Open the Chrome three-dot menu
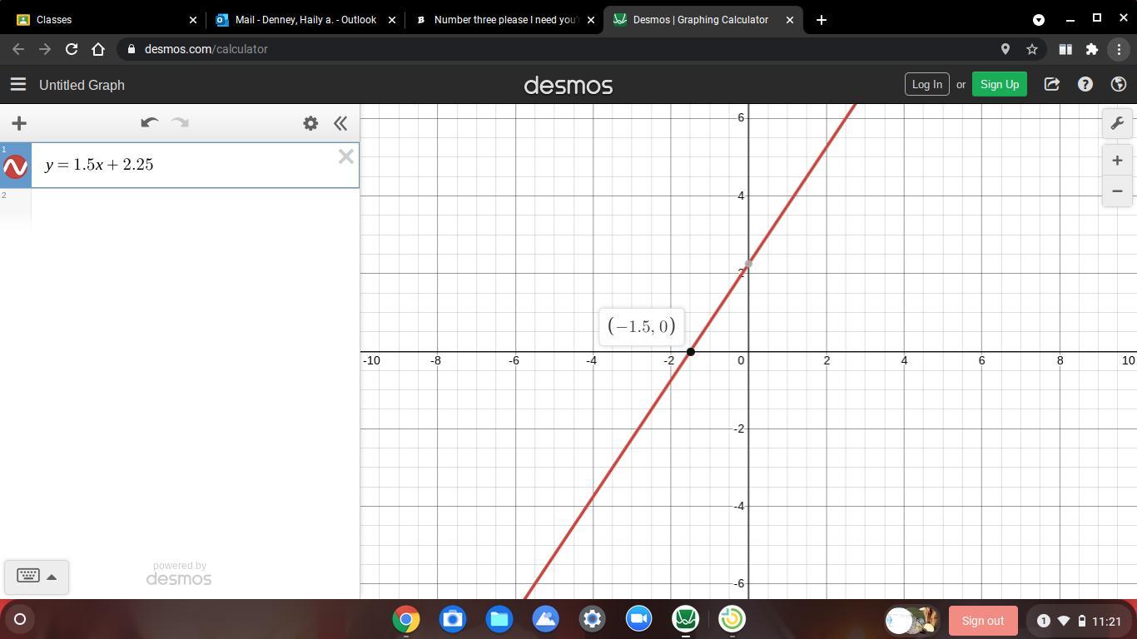The image size is (1137, 639). pos(1120,49)
